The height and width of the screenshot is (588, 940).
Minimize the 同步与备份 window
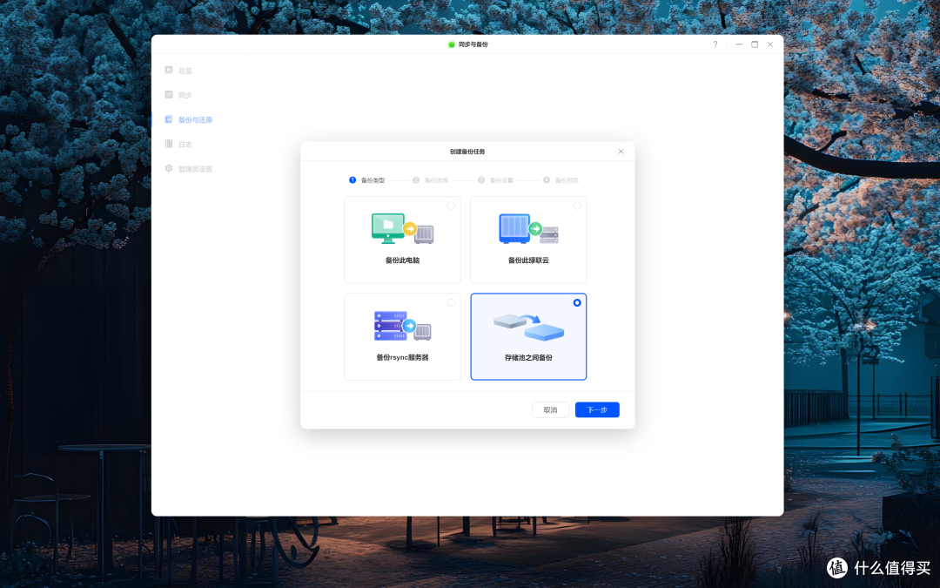tap(739, 44)
